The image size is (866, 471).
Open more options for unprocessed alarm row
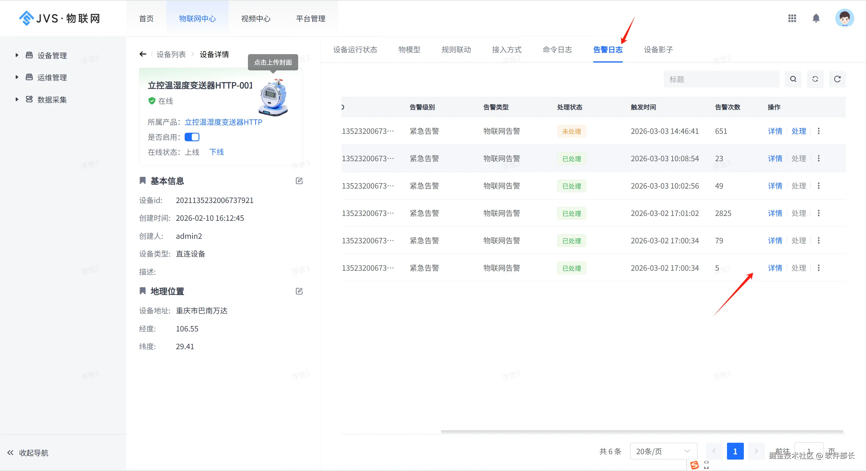coord(818,131)
